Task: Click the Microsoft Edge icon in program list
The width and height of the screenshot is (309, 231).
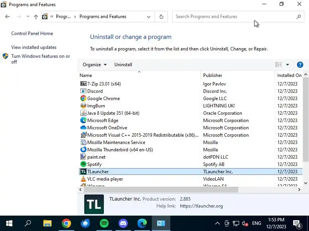Action: pos(83,120)
